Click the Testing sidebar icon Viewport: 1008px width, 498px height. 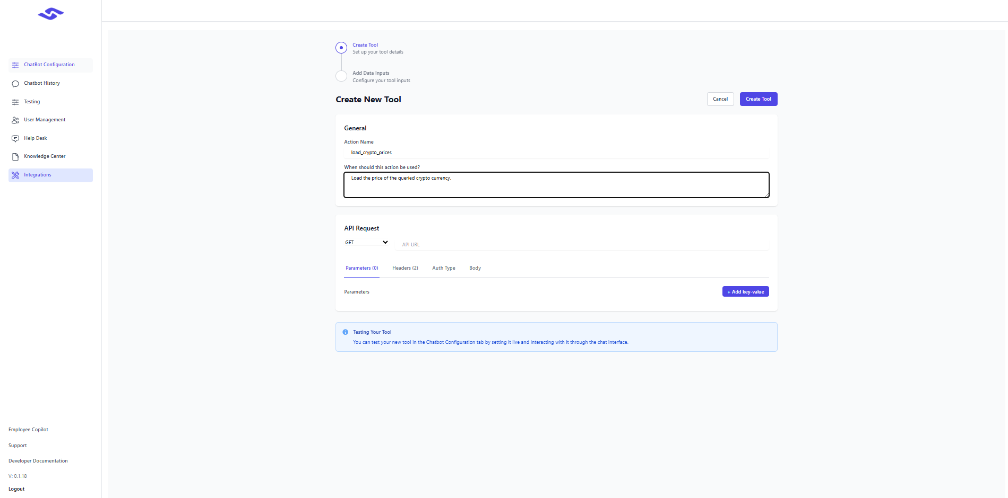click(15, 102)
